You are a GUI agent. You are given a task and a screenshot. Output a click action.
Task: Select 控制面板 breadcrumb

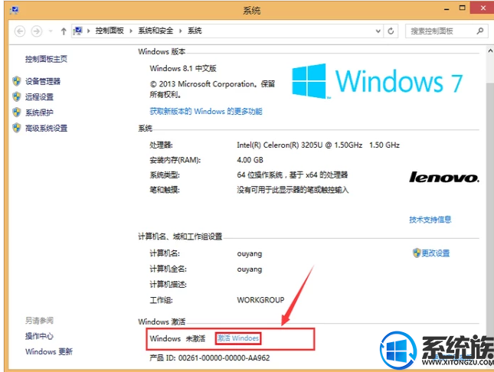(x=110, y=31)
